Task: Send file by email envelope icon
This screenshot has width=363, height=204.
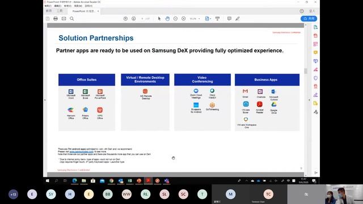Action: (x=64, y=19)
